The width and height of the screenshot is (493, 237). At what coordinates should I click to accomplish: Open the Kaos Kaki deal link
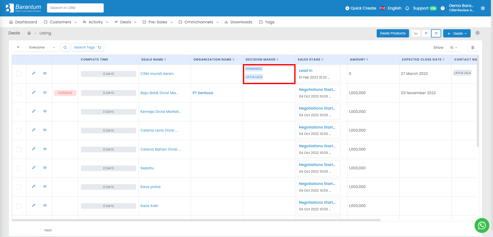149,206
